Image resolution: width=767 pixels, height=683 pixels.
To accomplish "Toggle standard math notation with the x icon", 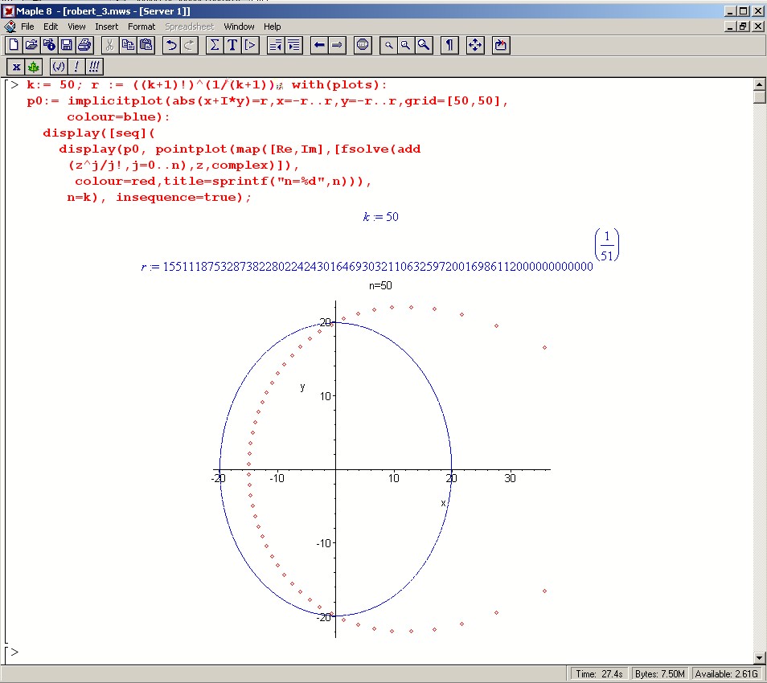I will (x=16, y=67).
